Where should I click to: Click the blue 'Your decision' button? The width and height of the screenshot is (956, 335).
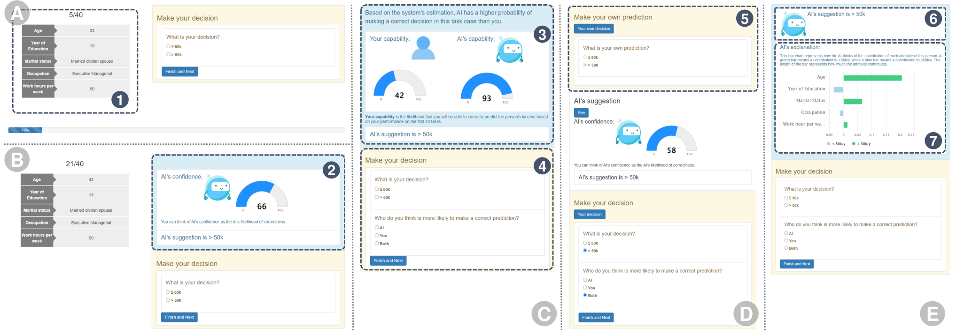click(x=590, y=214)
